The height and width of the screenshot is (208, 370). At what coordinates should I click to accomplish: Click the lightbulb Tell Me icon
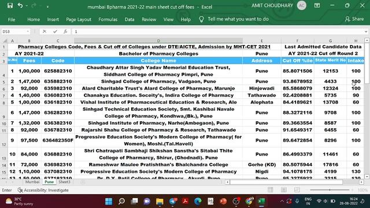pyautogui.click(x=201, y=19)
